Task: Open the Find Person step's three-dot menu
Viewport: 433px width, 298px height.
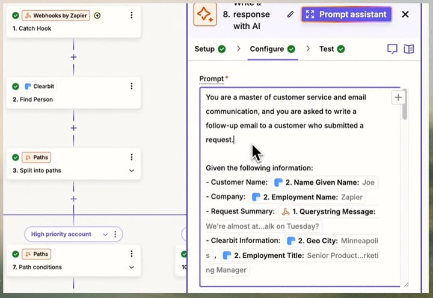Action: click(x=132, y=86)
